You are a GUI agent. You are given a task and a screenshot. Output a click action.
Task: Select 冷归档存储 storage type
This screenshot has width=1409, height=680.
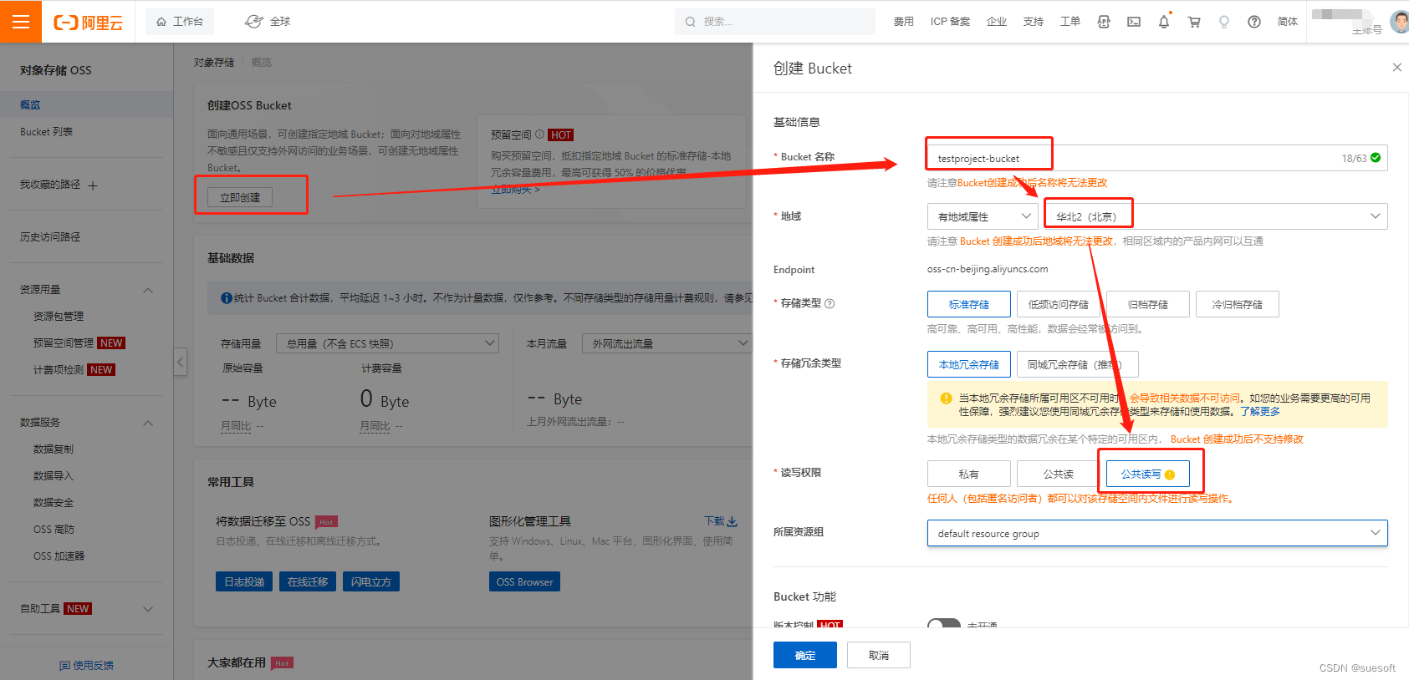pos(1237,304)
